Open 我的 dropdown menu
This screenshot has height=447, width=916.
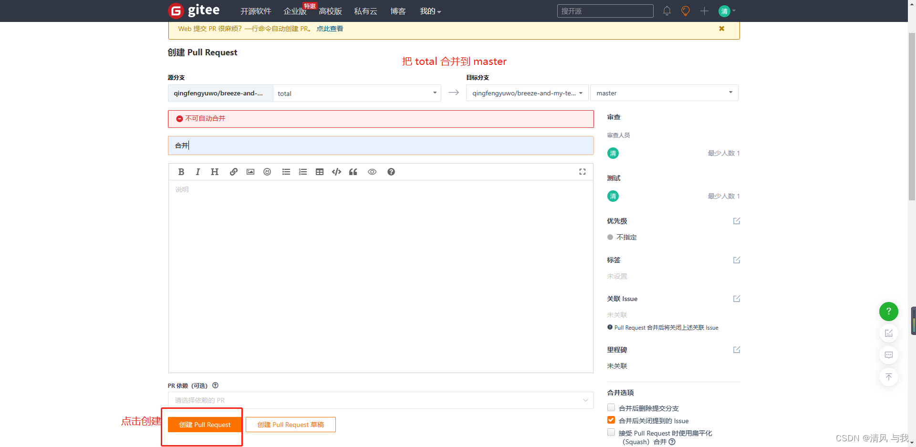(x=430, y=11)
